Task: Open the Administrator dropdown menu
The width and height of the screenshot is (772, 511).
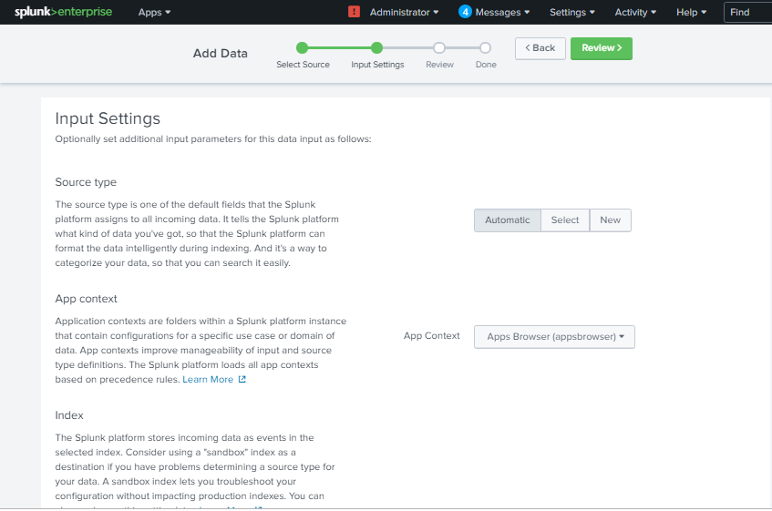Action: click(404, 12)
